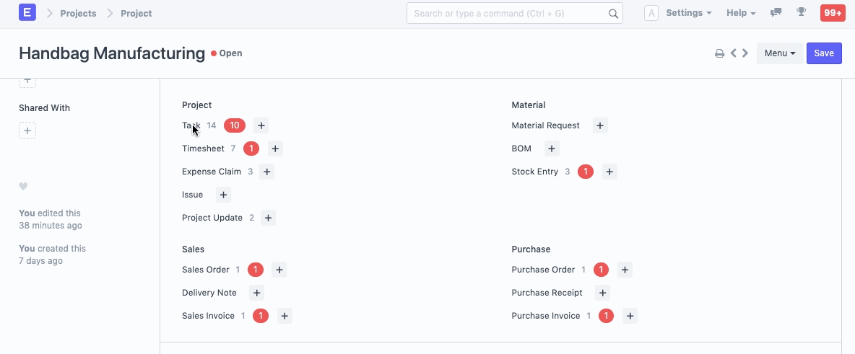Click the search command input field

(x=509, y=13)
